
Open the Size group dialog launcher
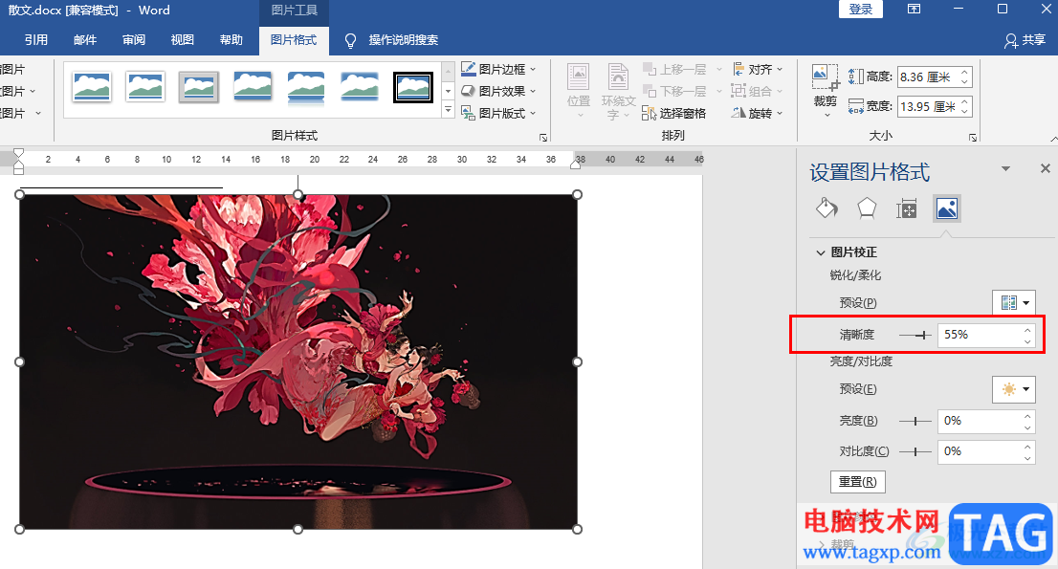point(972,138)
